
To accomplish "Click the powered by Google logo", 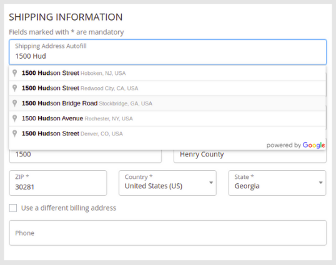I will pos(295,145).
